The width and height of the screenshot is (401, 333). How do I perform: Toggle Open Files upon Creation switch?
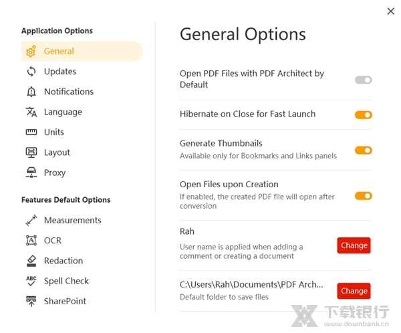(363, 196)
